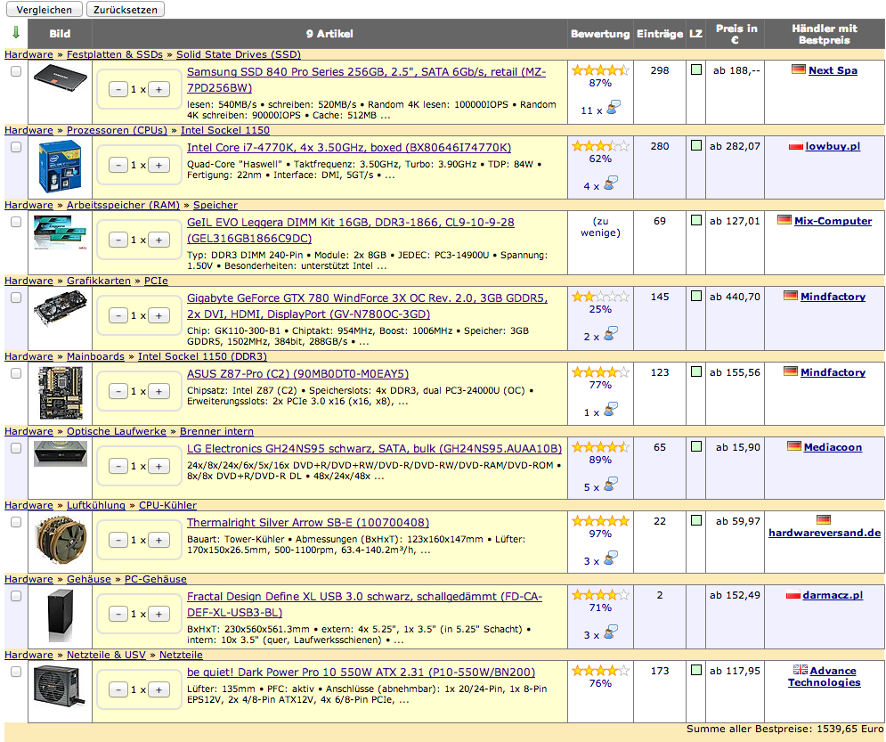Decrease quantity of Gigabyte GTX 780
Viewport: 886px width, 742px height.
118,316
